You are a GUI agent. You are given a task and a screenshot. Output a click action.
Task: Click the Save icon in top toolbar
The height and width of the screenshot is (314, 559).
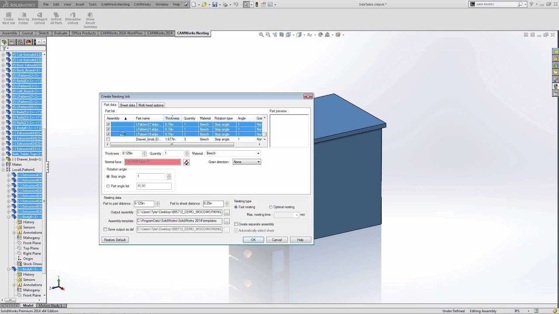point(214,4)
